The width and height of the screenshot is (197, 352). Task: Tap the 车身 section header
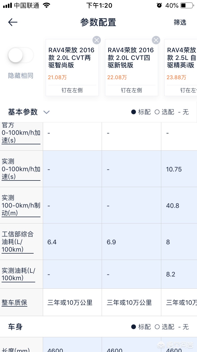coord(15,327)
